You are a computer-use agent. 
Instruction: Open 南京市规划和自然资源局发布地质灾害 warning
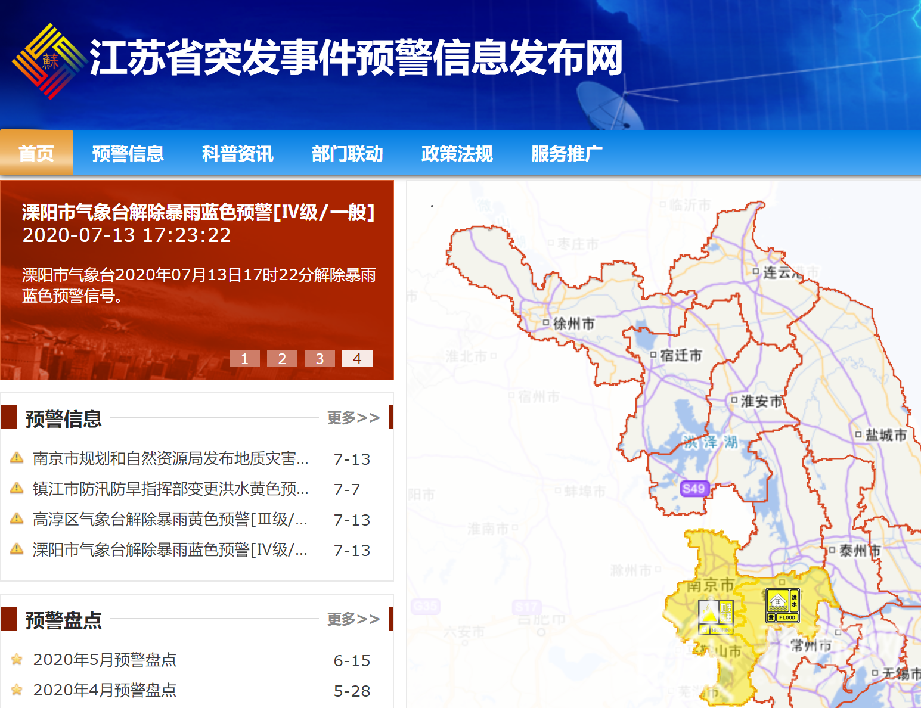pyautogui.click(x=170, y=458)
